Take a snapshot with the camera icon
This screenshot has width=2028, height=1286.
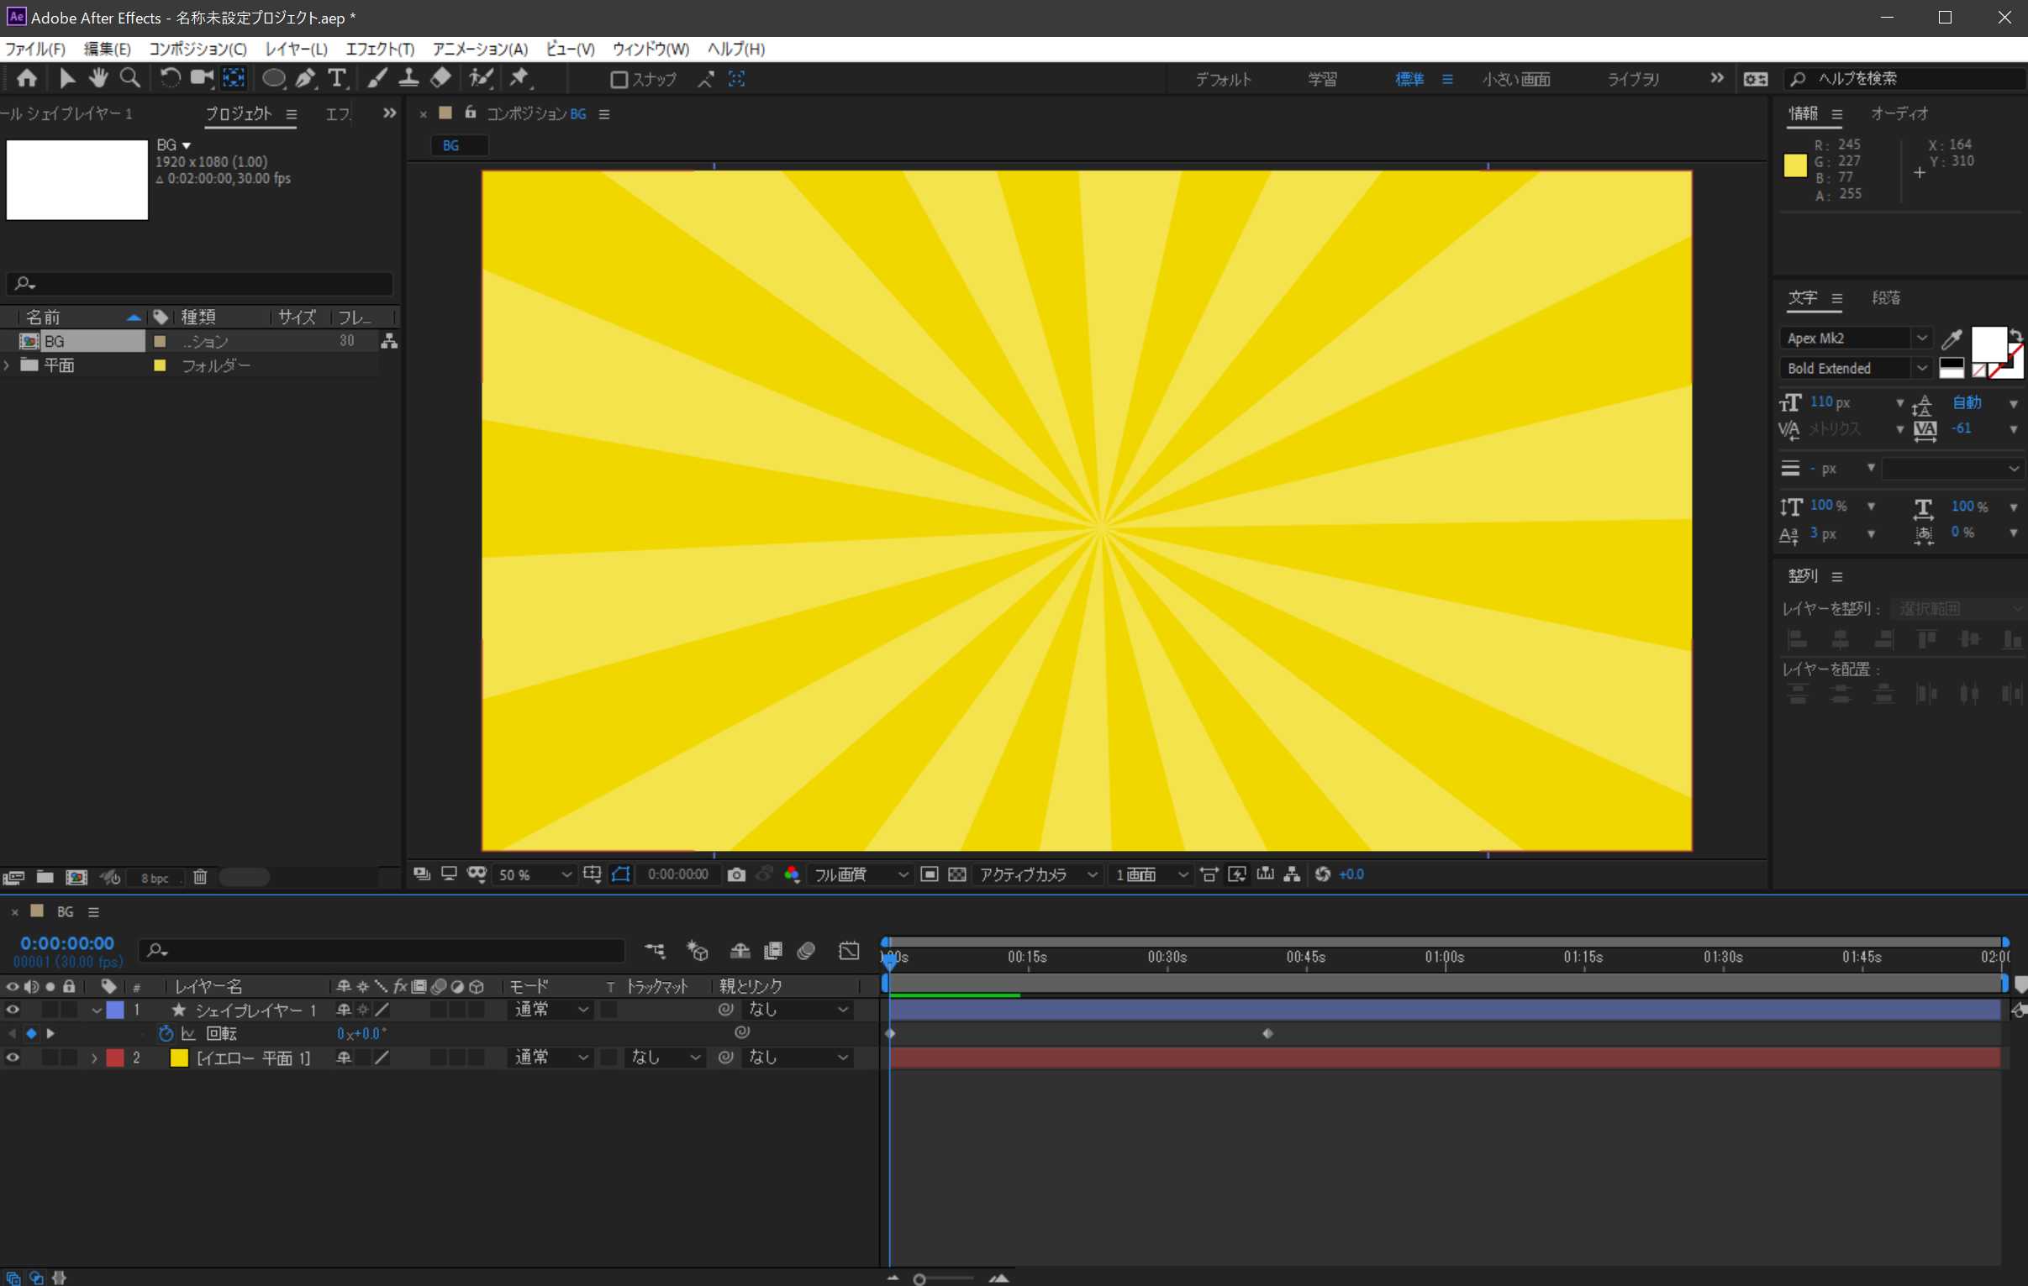(x=736, y=874)
